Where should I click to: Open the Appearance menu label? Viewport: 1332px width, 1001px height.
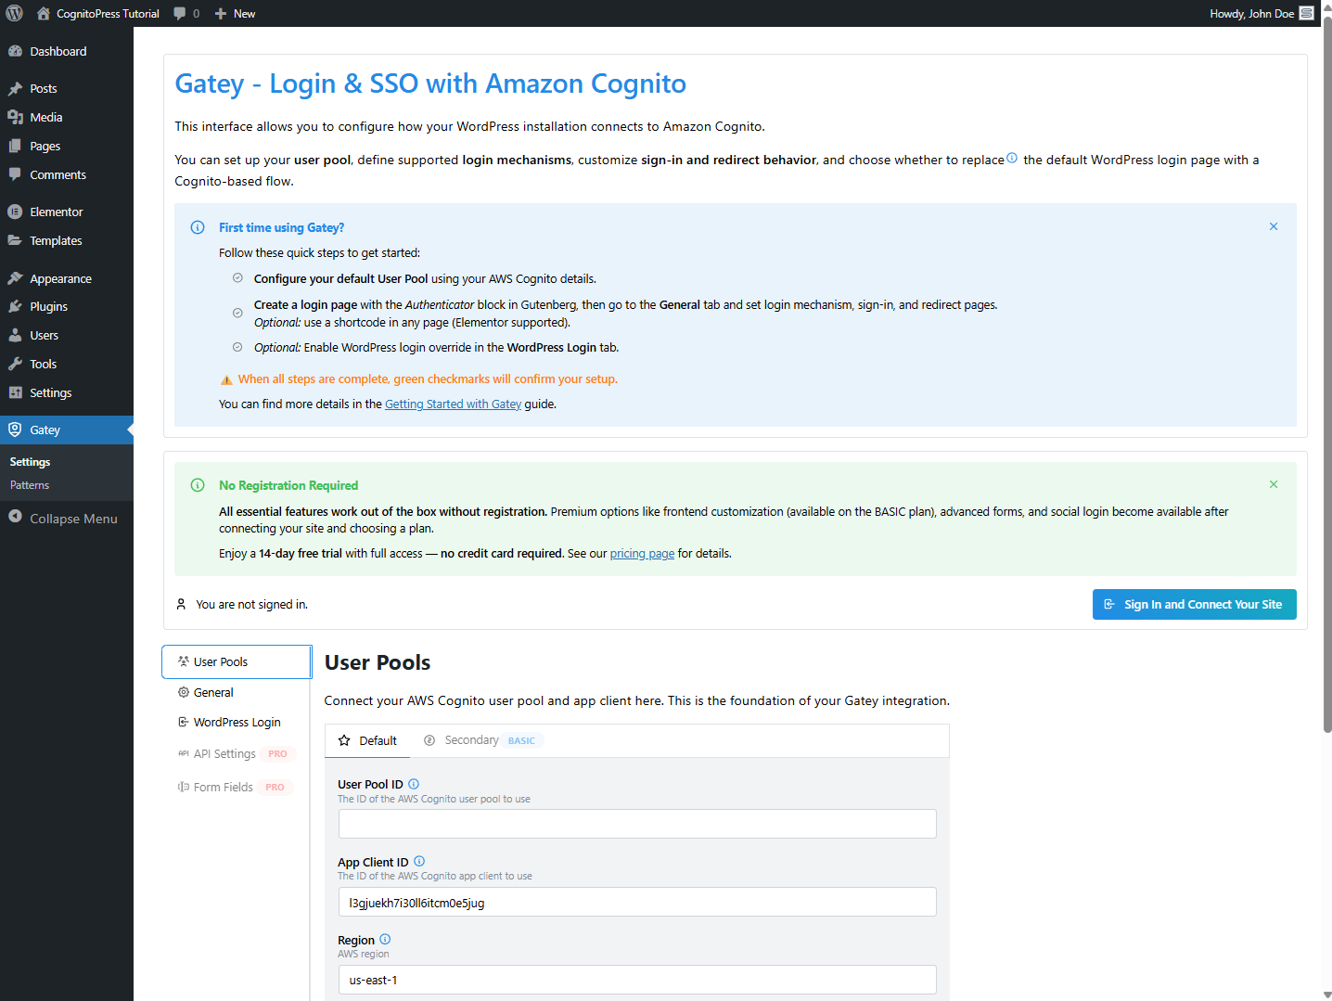coord(60,279)
